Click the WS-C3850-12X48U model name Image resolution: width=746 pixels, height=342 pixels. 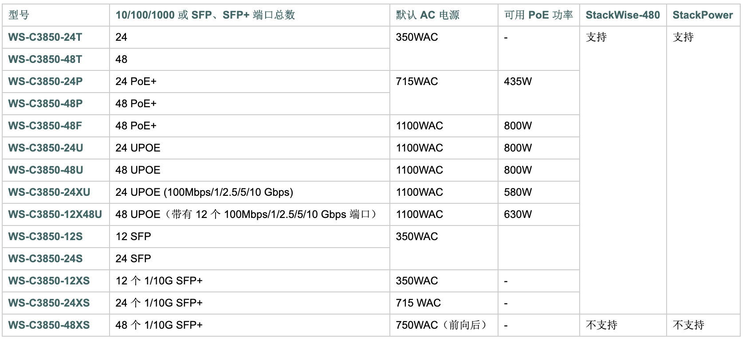[55, 214]
